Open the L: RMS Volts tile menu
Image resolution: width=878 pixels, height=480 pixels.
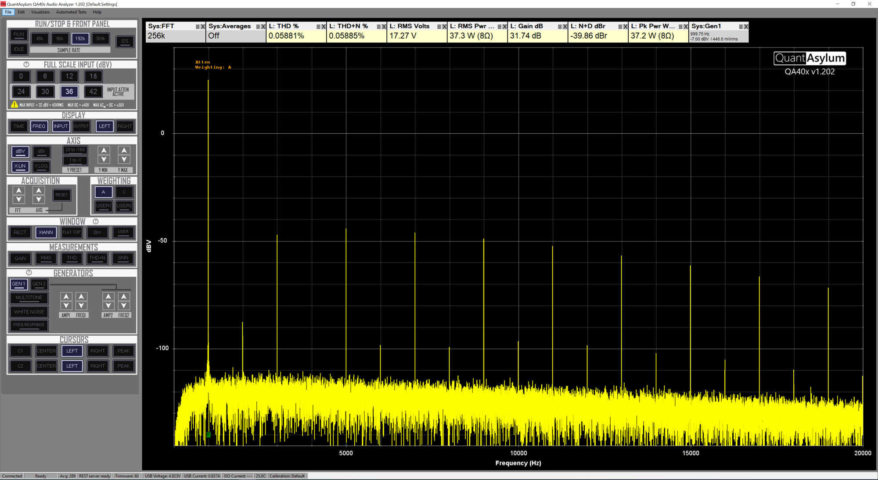tap(439, 27)
